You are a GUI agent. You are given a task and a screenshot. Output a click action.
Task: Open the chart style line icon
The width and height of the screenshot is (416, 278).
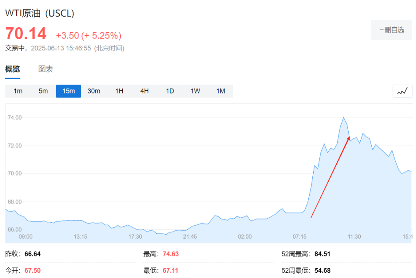pyautogui.click(x=402, y=91)
